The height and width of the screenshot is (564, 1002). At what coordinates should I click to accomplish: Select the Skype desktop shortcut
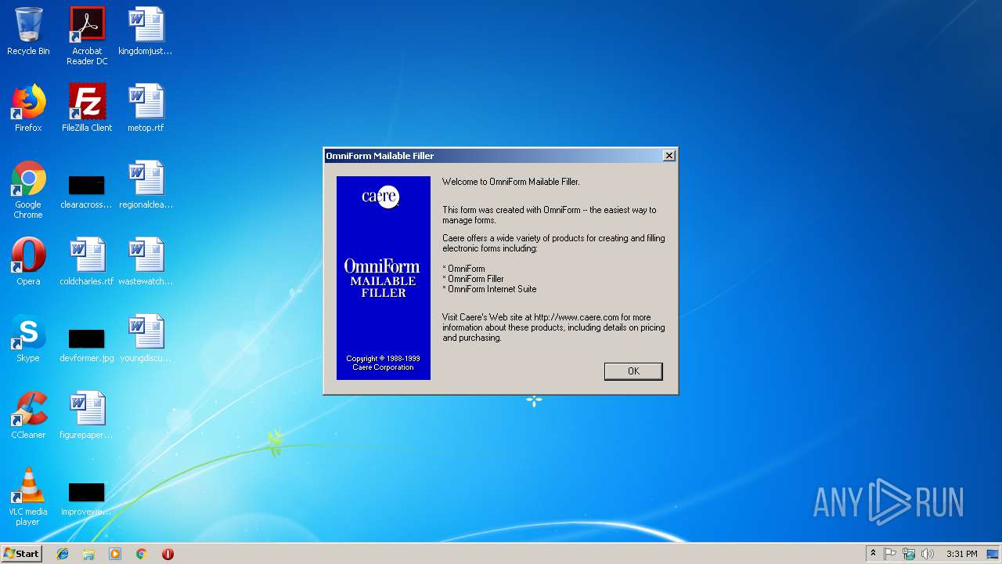point(28,338)
